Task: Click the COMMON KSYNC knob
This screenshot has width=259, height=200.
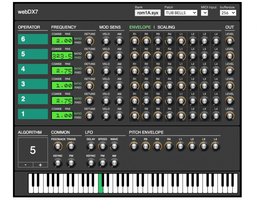Action: (58, 163)
